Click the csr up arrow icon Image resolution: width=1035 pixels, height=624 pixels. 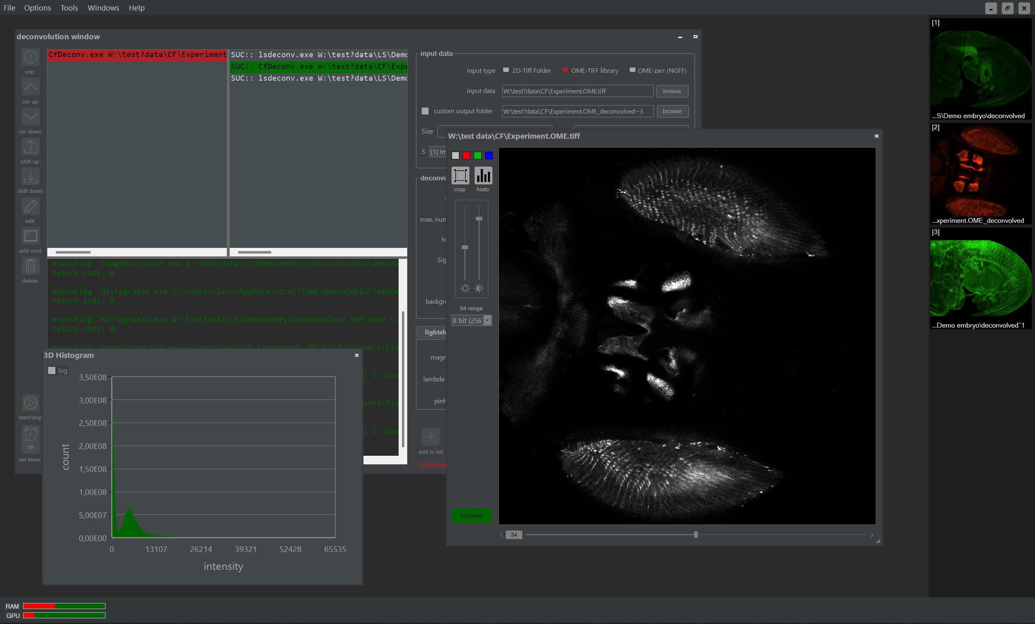(30, 87)
